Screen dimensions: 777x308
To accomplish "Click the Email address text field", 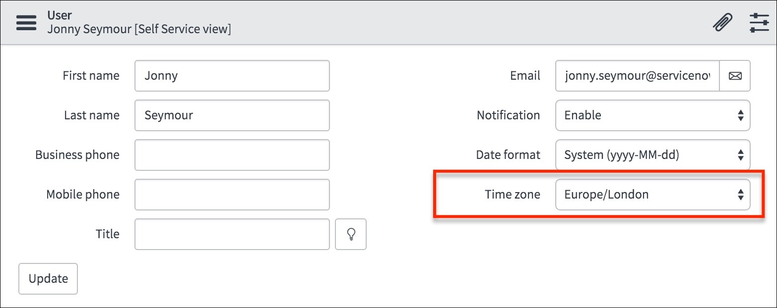I will [637, 76].
